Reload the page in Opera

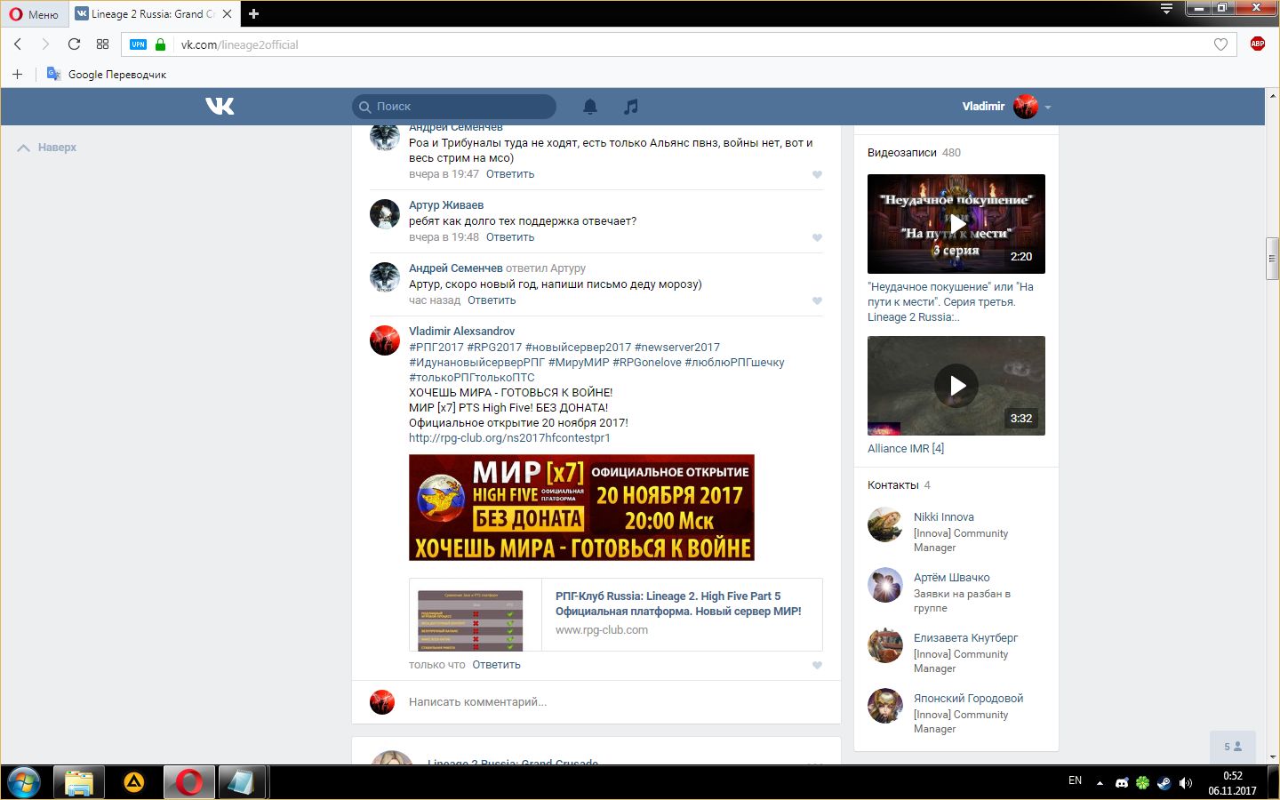[x=74, y=44]
